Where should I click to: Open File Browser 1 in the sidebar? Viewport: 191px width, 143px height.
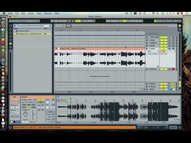[11, 37]
